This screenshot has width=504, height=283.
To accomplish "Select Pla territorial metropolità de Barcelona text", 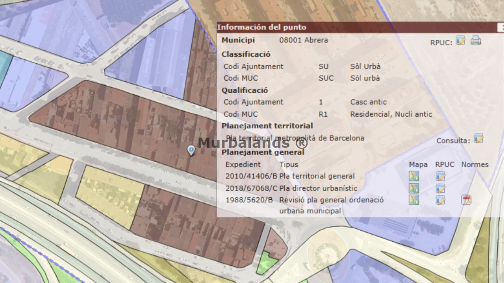I will tap(295, 138).
